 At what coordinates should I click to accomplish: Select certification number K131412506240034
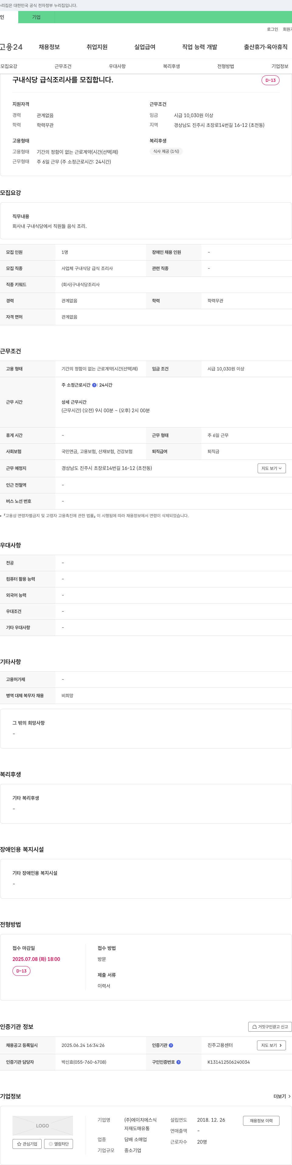point(228,1062)
